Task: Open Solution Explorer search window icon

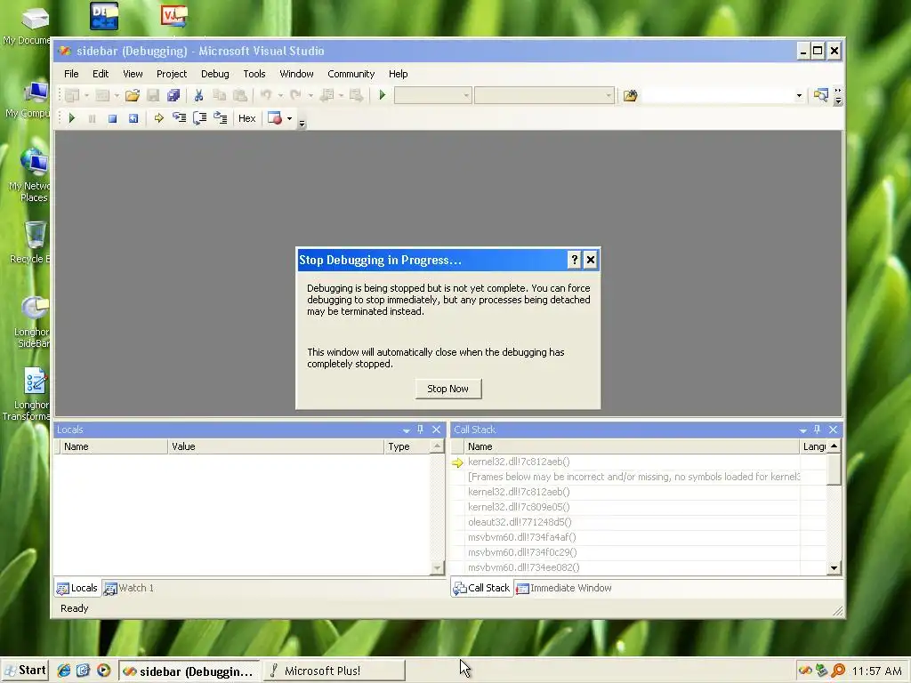Action: coord(820,95)
